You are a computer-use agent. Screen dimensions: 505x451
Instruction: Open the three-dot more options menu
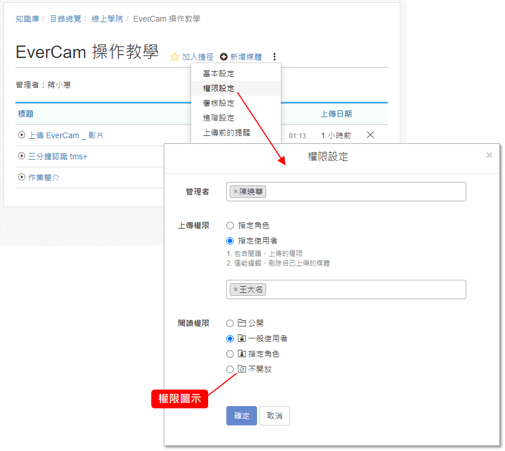coord(275,57)
